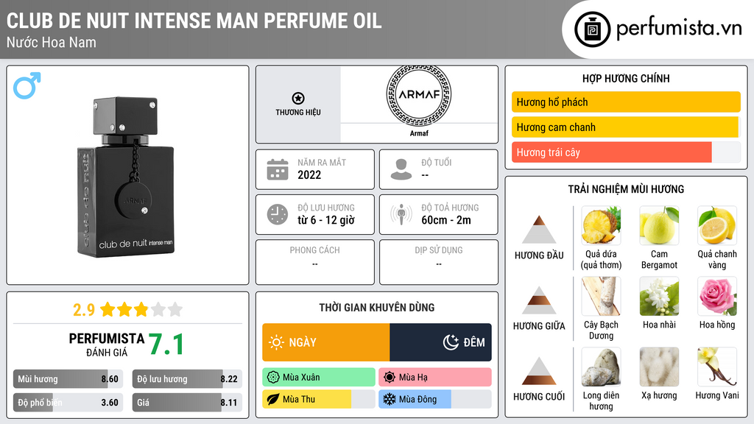This screenshot has height=424, width=754.
Task: Click the Club de Nuit bottle image
Action: coord(127,178)
